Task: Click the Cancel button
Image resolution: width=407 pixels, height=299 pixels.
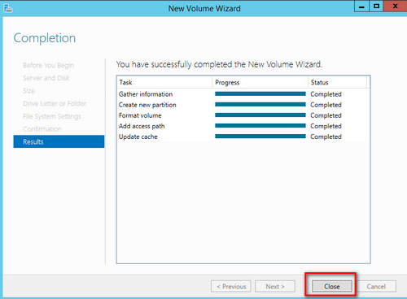Action: tap(376, 286)
